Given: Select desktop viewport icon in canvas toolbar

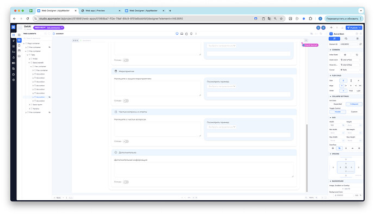Looking at the screenshot, I should pyautogui.click(x=177, y=34).
